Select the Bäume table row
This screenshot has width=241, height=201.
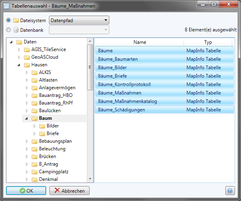coord(164,51)
